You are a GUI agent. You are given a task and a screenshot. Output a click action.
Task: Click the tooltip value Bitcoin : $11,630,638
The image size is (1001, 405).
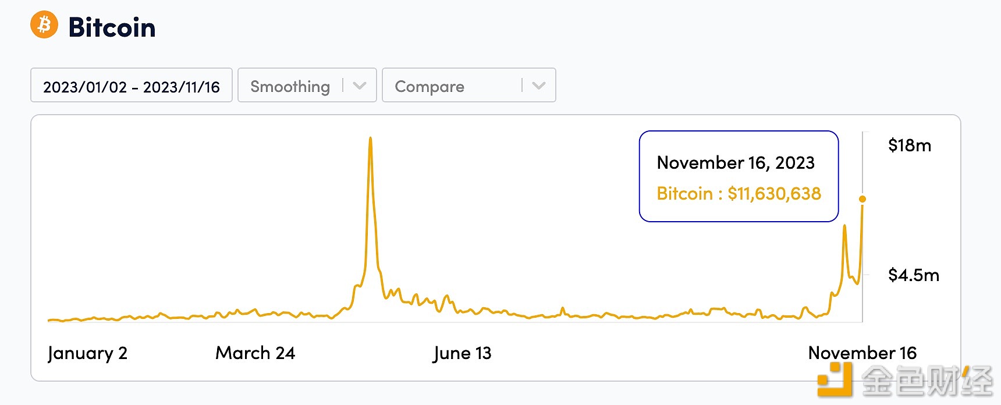click(x=739, y=193)
